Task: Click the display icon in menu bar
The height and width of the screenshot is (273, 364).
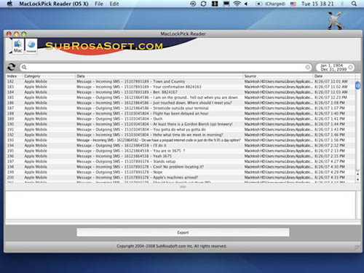Action: point(226,4)
